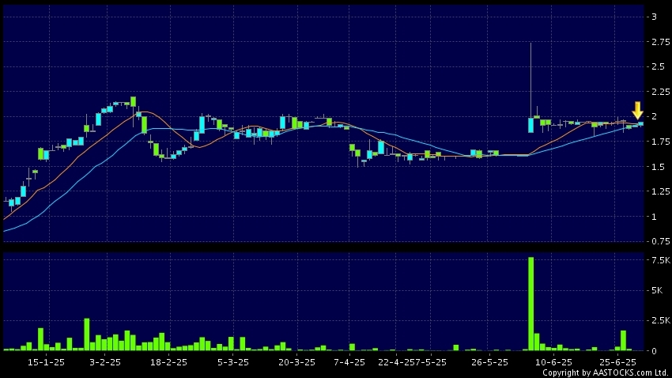Click the tallest volume bar reaching 7.5K
The width and height of the screenshot is (672, 378).
pos(530,304)
